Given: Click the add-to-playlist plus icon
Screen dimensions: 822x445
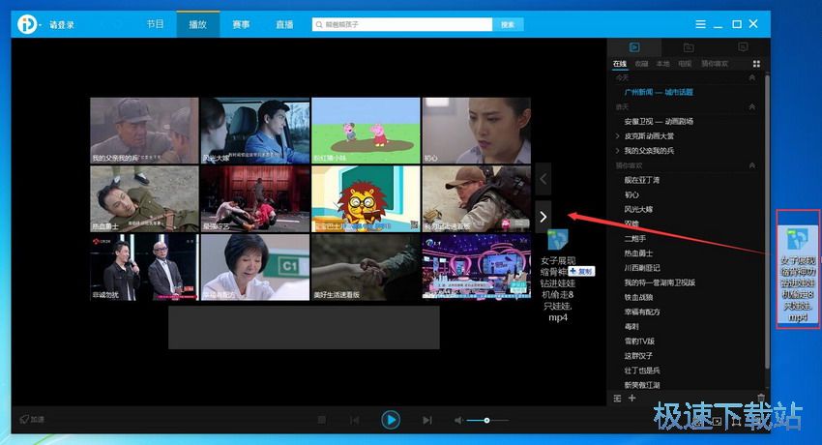Looking at the screenshot, I should click(631, 399).
